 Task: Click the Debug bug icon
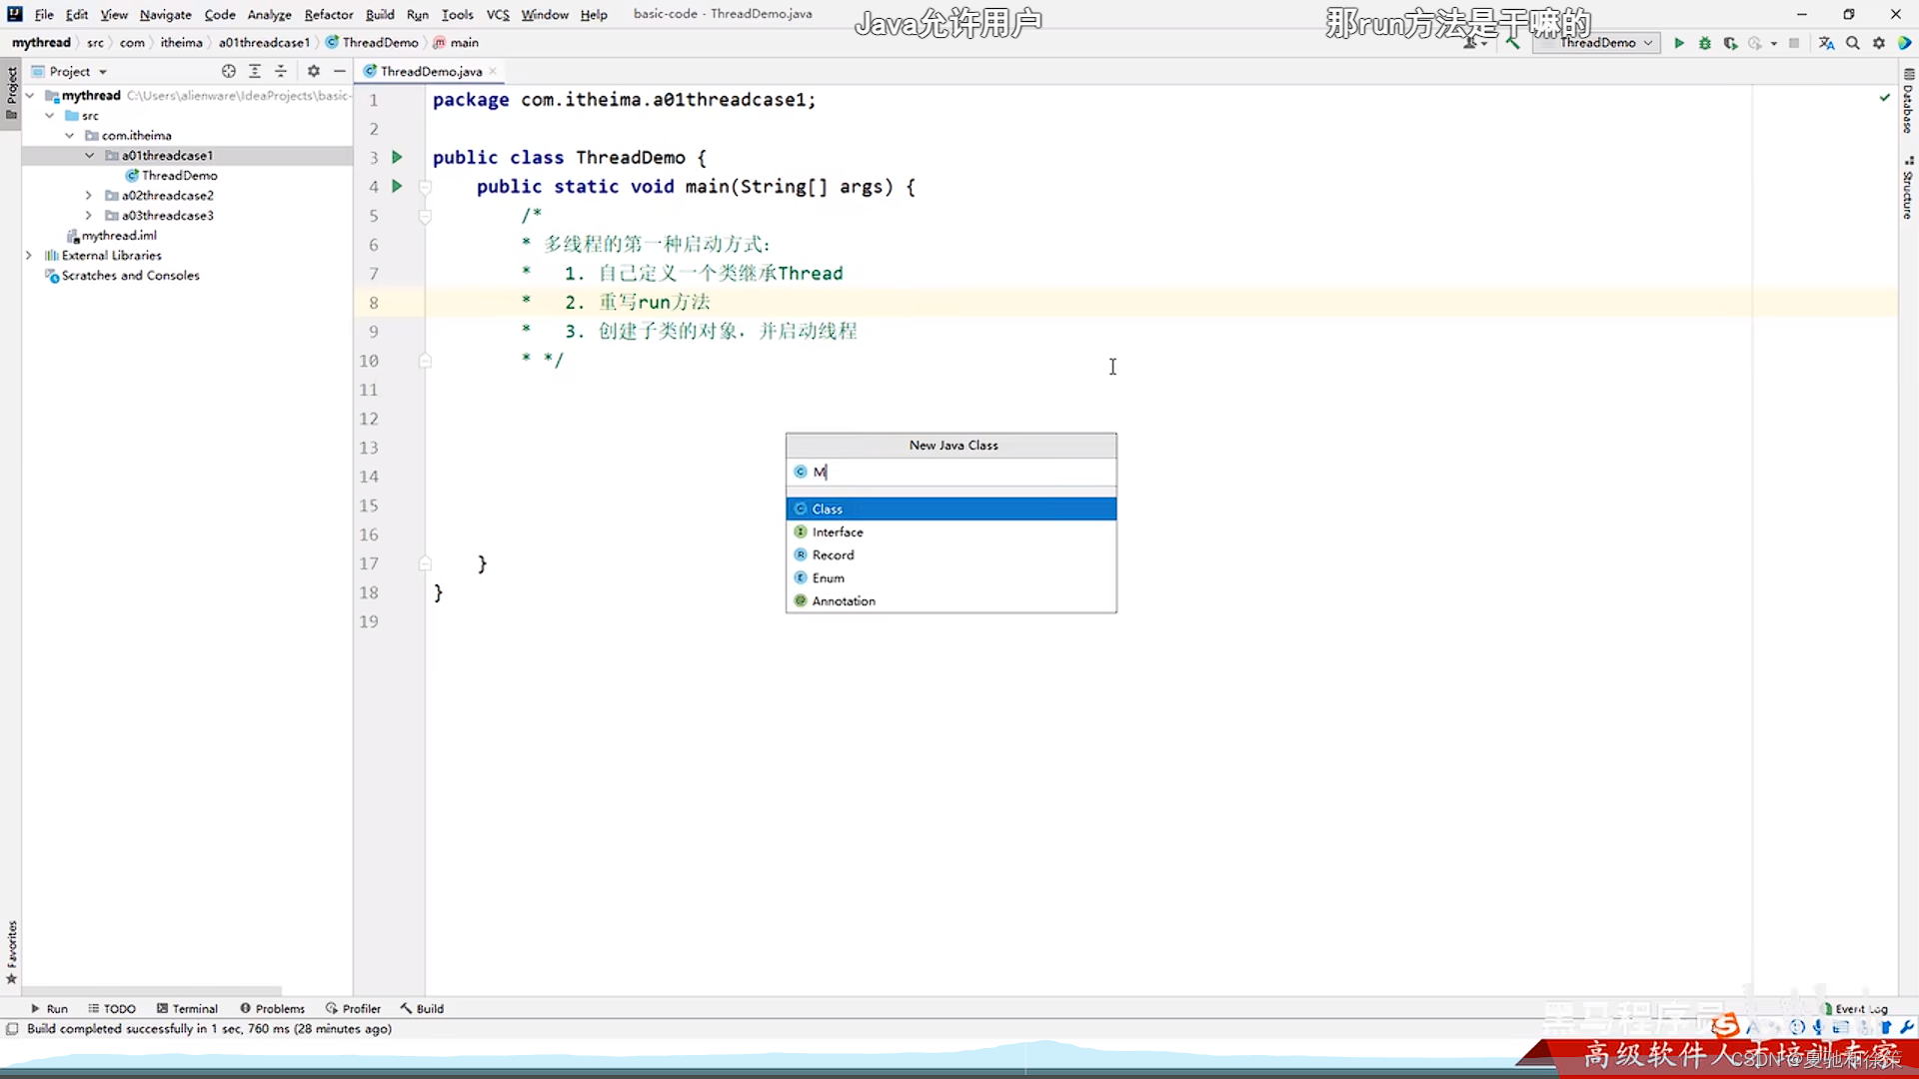[x=1705, y=43]
